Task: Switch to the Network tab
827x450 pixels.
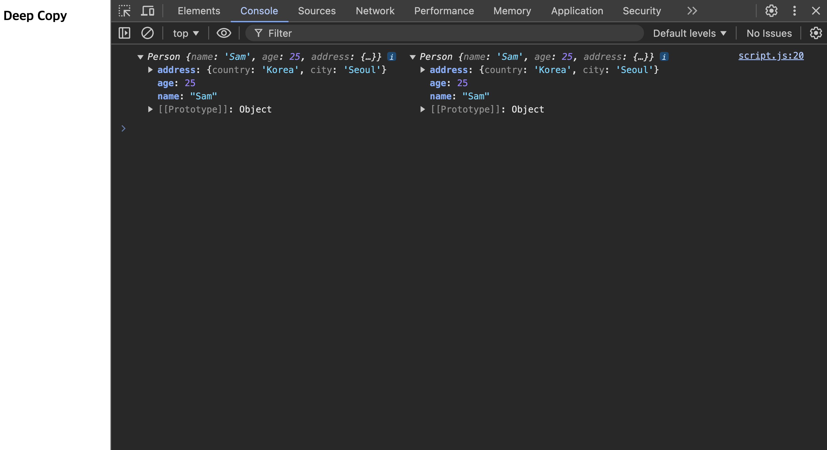Action: click(375, 11)
